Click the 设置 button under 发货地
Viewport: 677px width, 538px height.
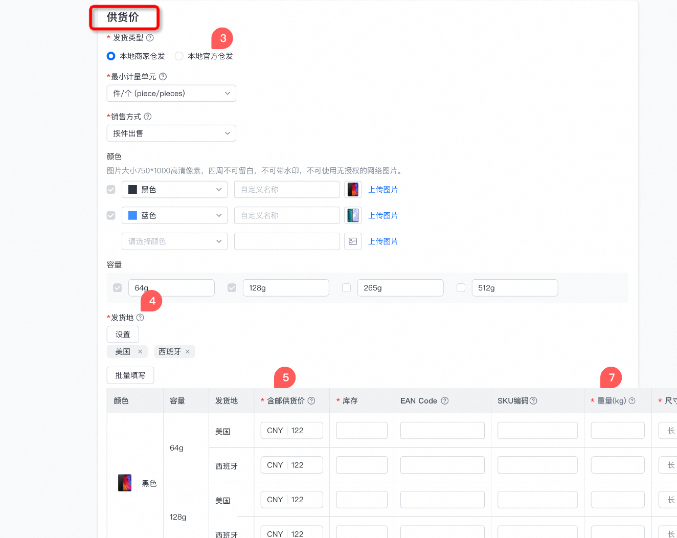[x=123, y=334]
